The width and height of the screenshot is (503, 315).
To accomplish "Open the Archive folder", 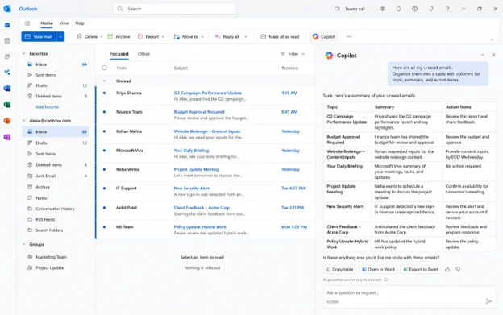I will (55, 187).
